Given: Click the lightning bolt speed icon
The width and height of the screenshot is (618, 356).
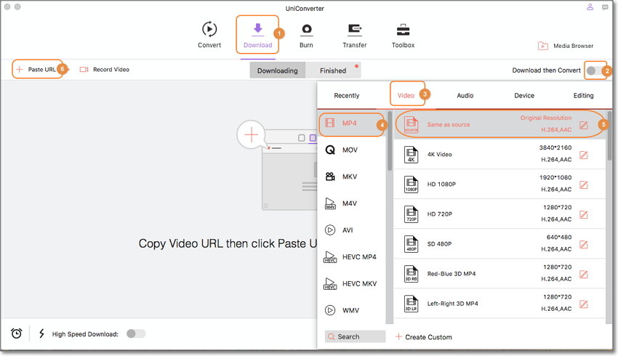Looking at the screenshot, I should click(x=41, y=333).
